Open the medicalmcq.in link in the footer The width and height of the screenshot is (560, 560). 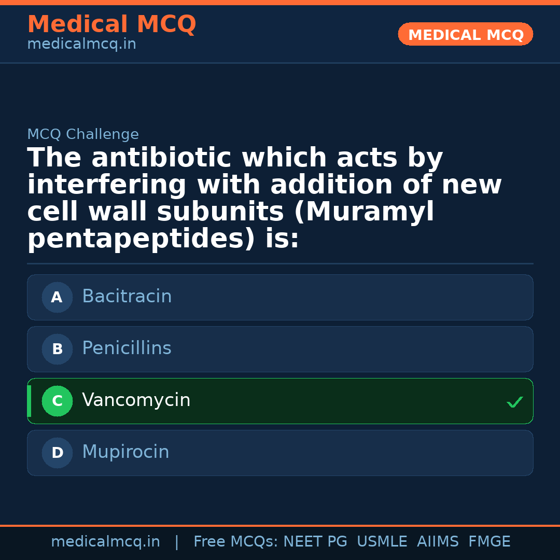pos(105,542)
